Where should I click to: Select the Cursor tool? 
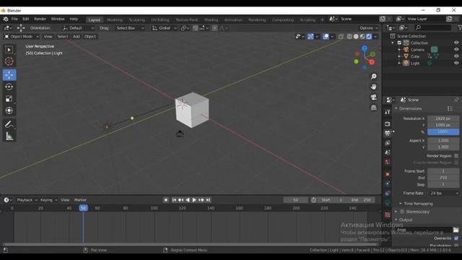pyautogui.click(x=9, y=61)
